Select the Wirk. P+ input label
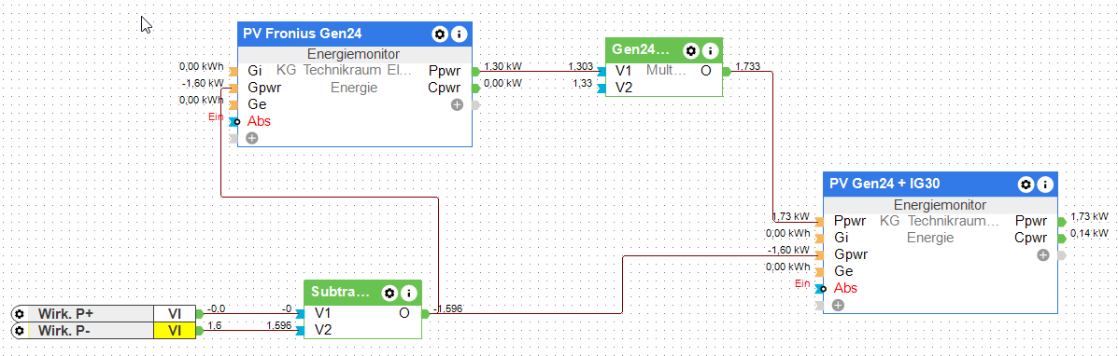Viewport: 1118px width, 356px height. [65, 314]
